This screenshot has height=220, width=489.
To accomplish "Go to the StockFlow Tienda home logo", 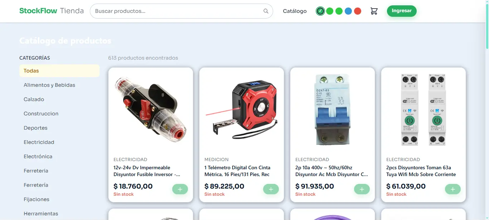I will tap(52, 11).
